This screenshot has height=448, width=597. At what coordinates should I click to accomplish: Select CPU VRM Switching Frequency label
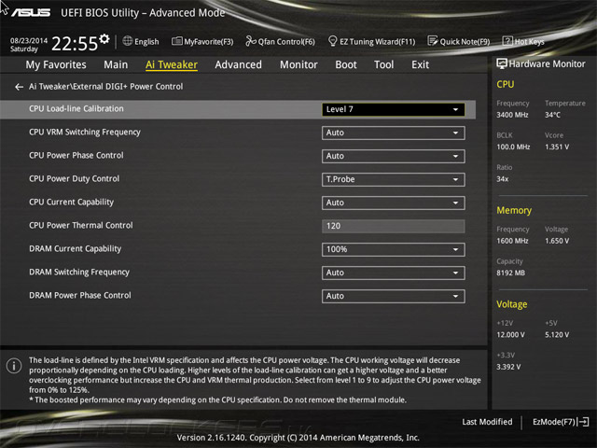85,133
